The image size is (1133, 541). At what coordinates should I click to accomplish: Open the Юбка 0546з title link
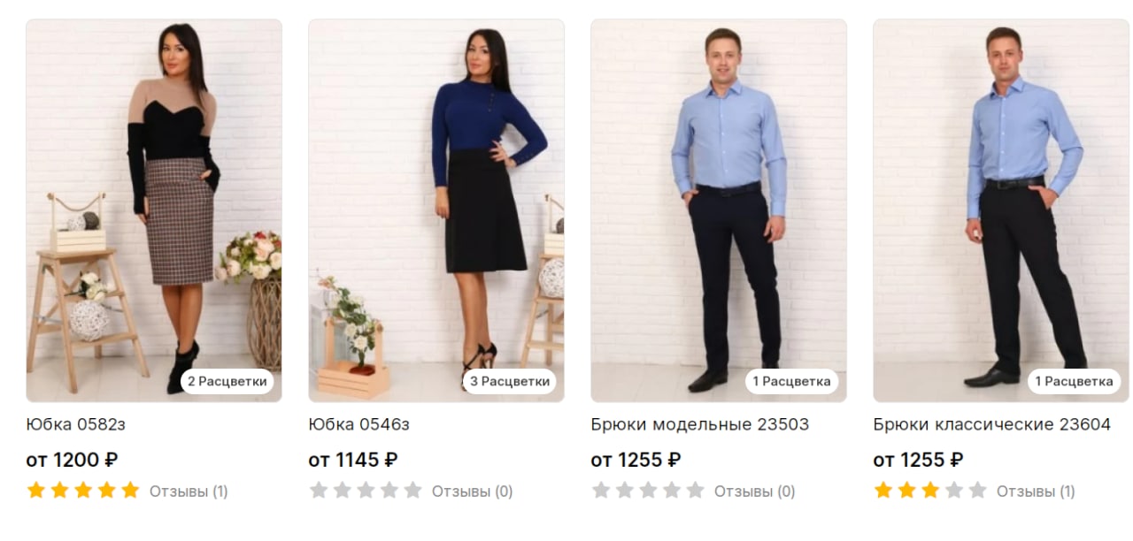359,424
